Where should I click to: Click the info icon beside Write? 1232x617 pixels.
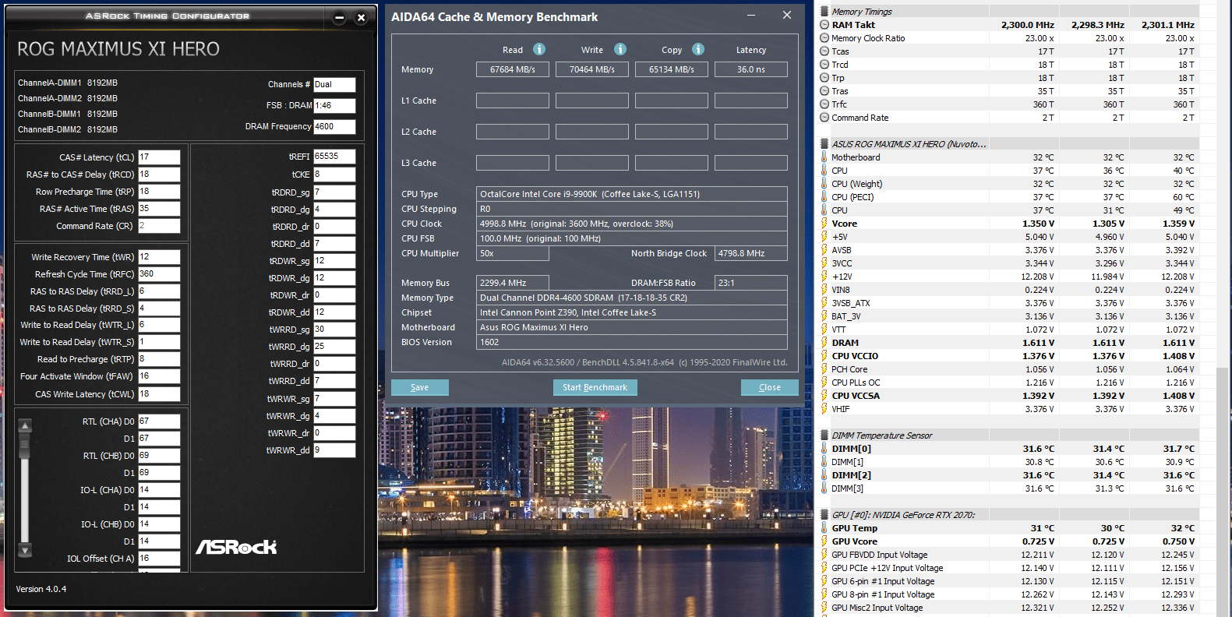coord(620,49)
